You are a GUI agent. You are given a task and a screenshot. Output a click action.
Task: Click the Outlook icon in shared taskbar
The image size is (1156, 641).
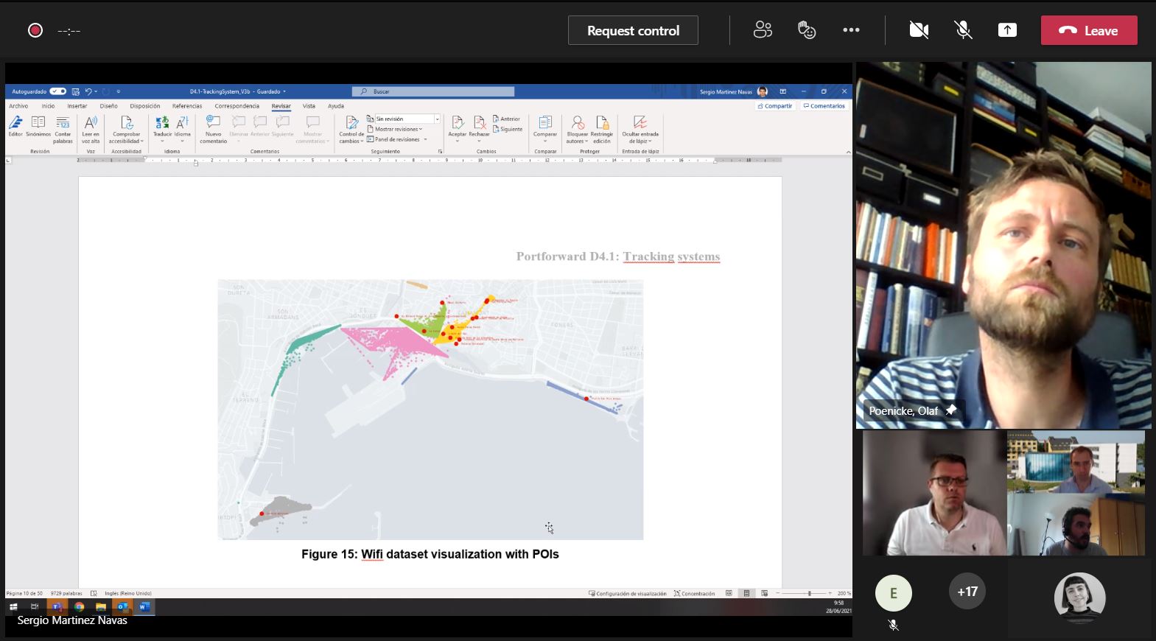122,606
